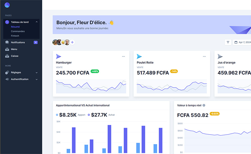Click the waving hand emoji in greeting
Screen dimensions: 251x154
(x=111, y=22)
